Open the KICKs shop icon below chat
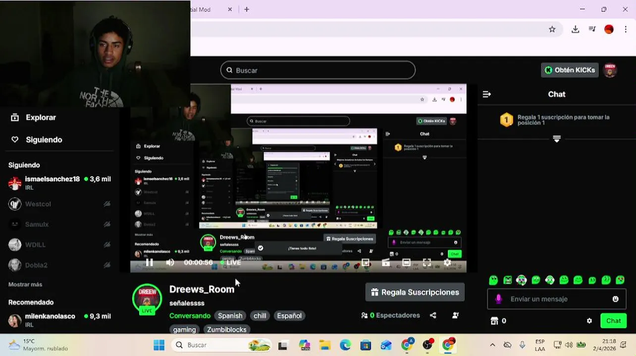The image size is (636, 356). click(x=494, y=321)
